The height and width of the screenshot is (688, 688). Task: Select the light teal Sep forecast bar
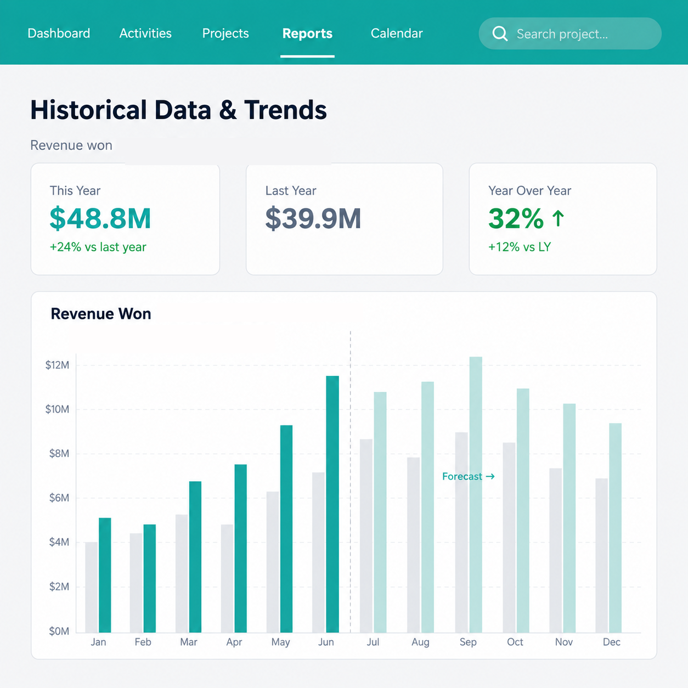tap(476, 495)
